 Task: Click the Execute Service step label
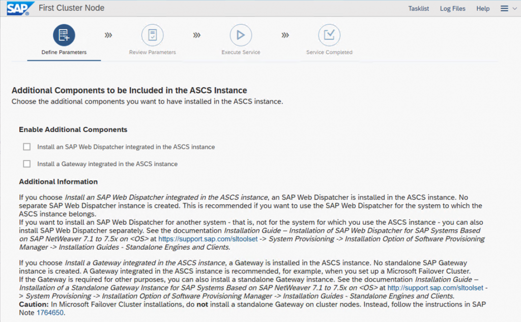pyautogui.click(x=241, y=52)
